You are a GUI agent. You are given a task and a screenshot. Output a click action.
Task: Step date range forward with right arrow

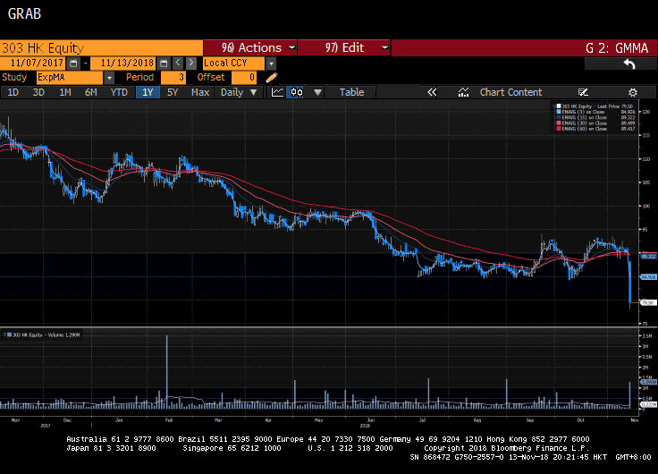[x=191, y=63]
